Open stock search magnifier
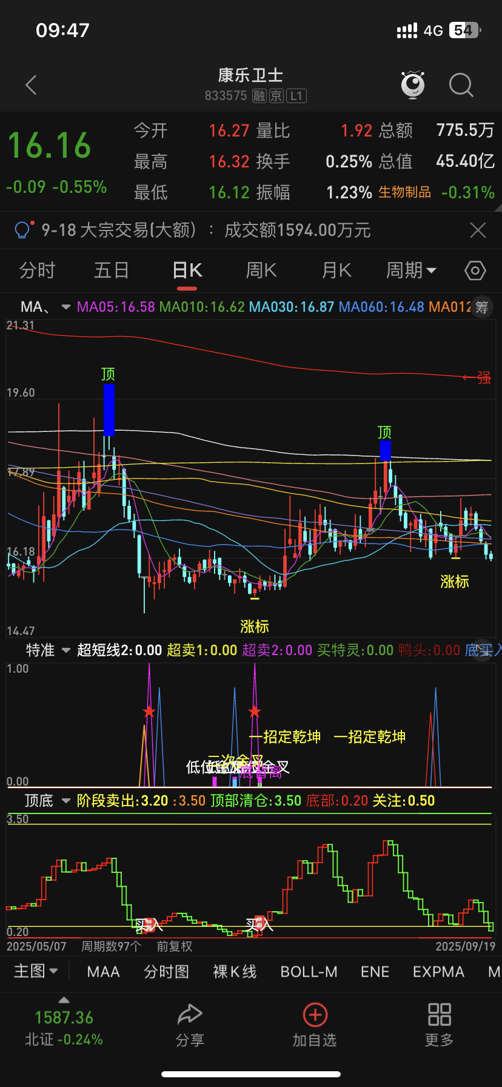Image resolution: width=502 pixels, height=1087 pixels. click(461, 86)
